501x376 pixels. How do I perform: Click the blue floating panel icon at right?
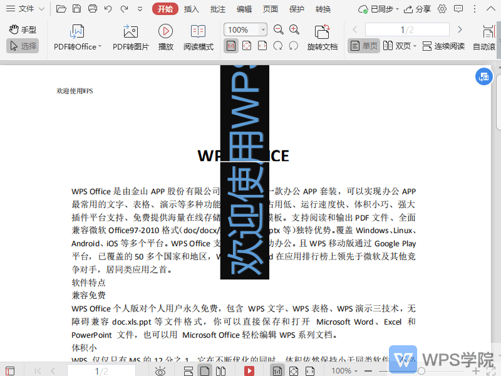click(483, 76)
